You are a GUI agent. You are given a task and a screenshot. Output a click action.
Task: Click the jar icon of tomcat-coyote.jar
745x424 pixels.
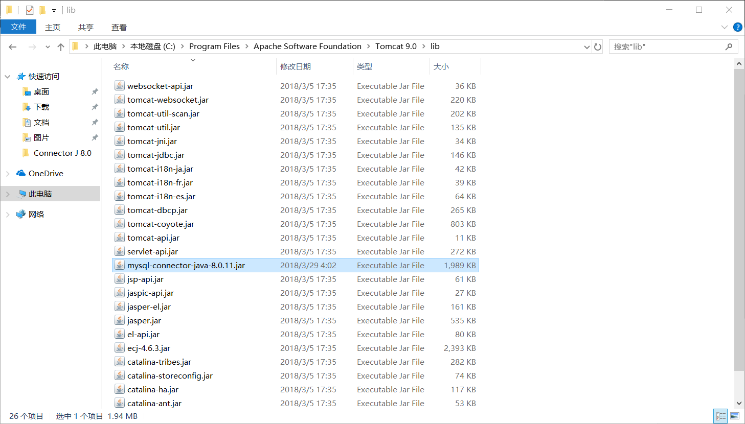[x=120, y=223]
